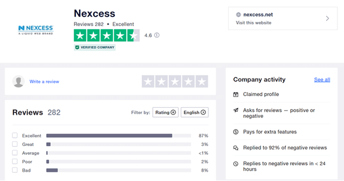
Task: Open the Write a review link
Action: (44, 82)
